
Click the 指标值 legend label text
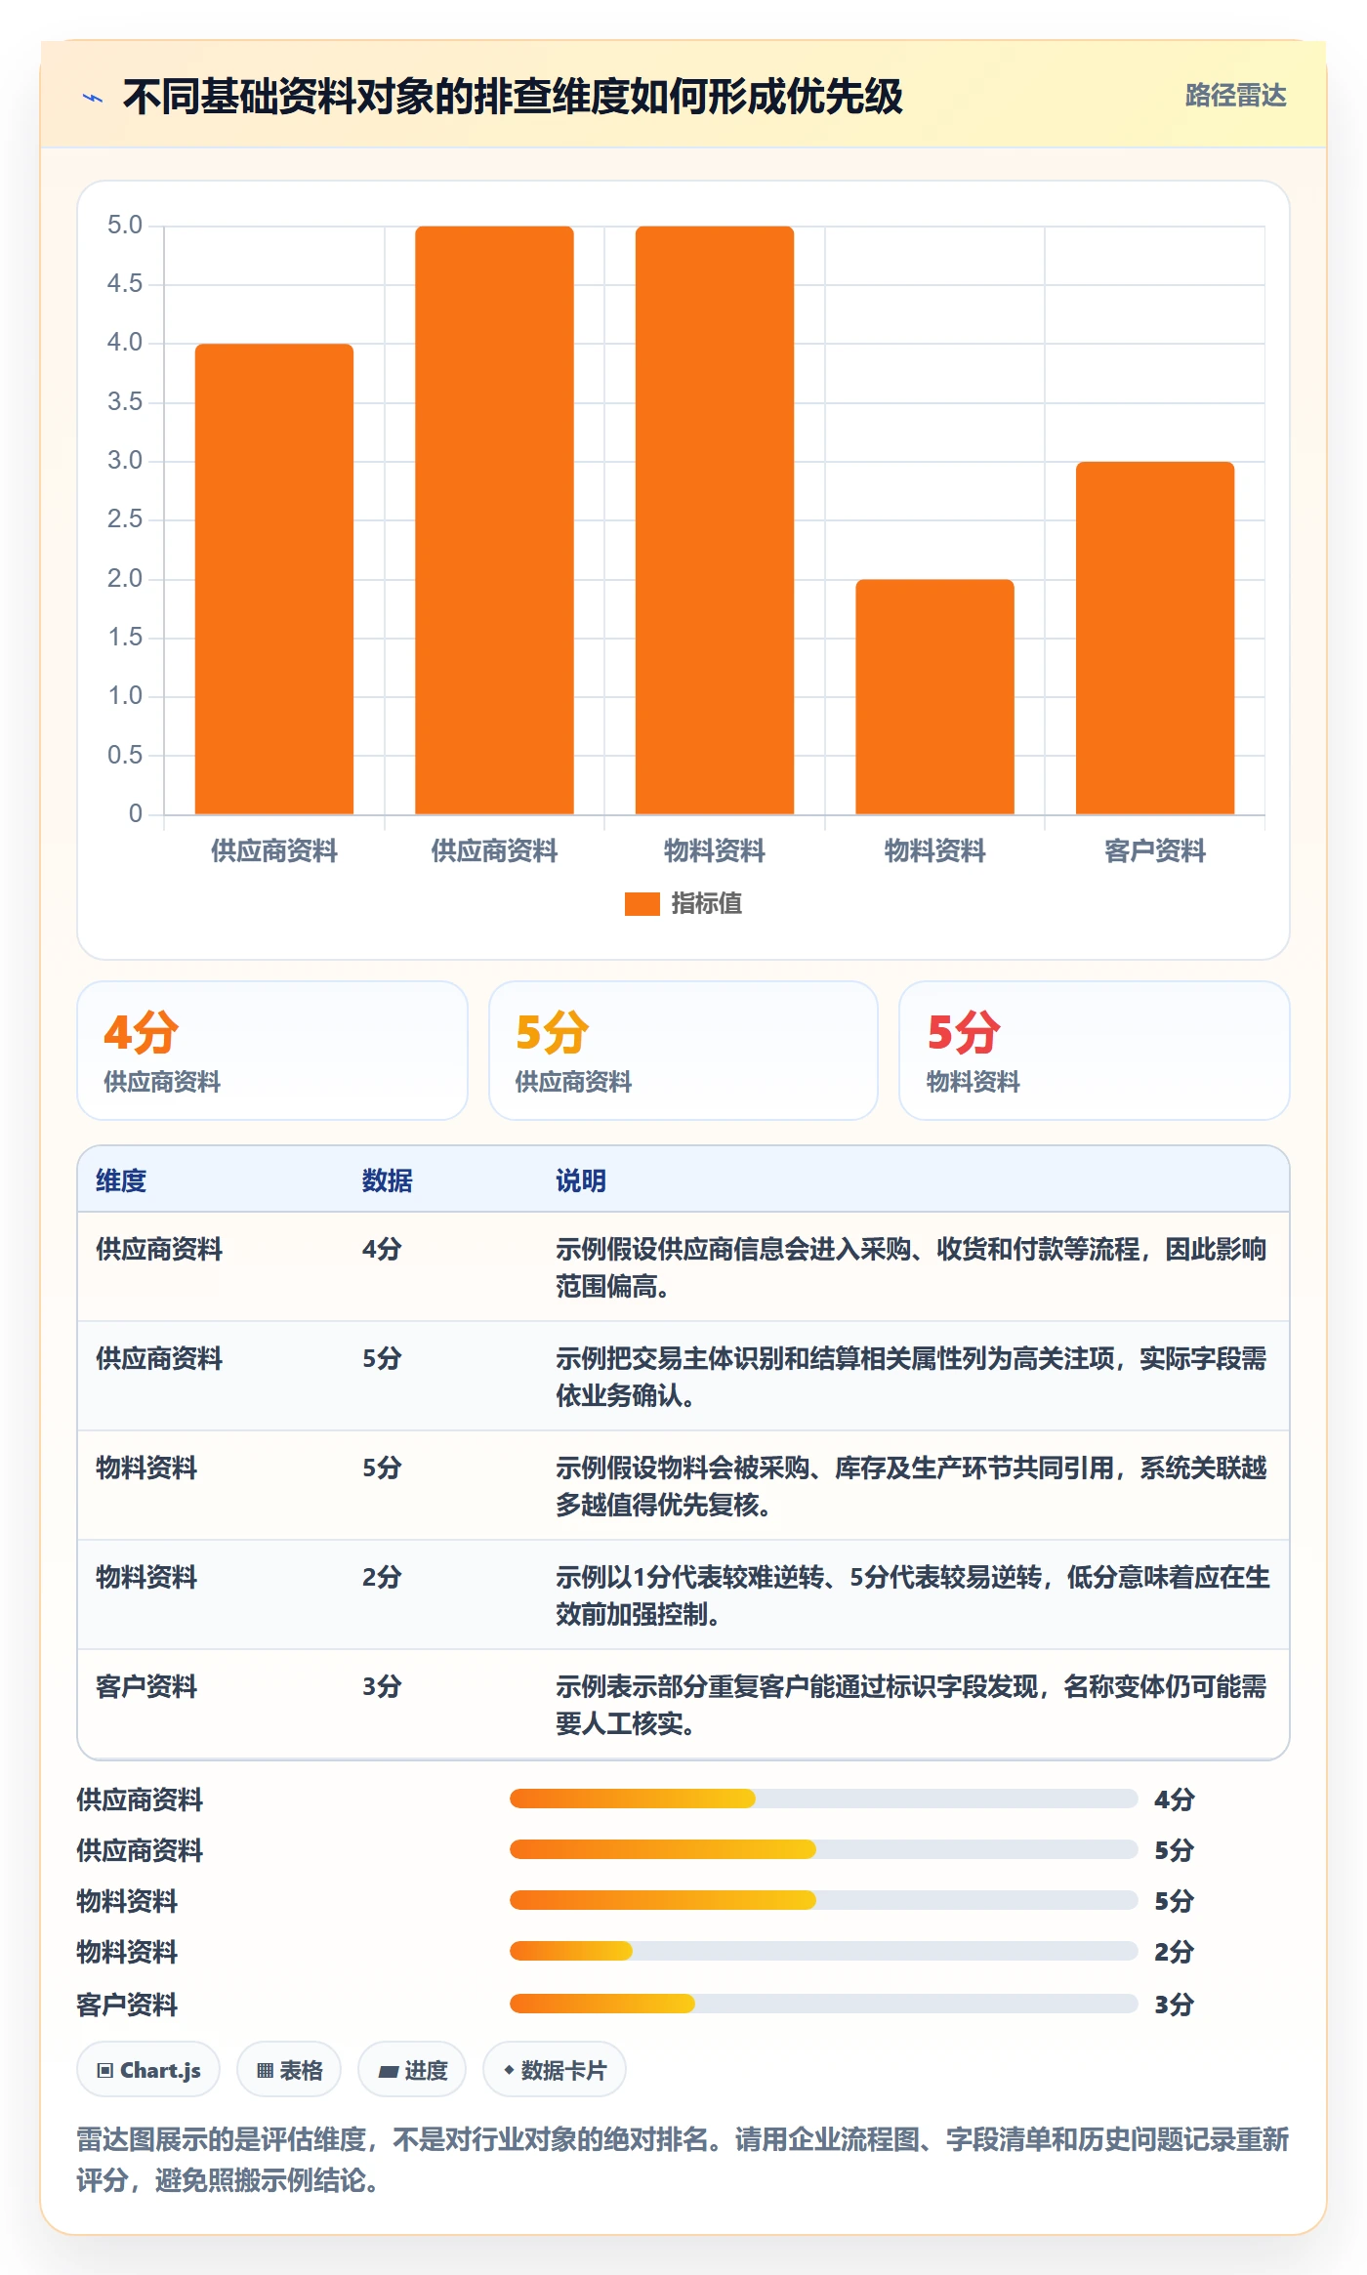(706, 904)
